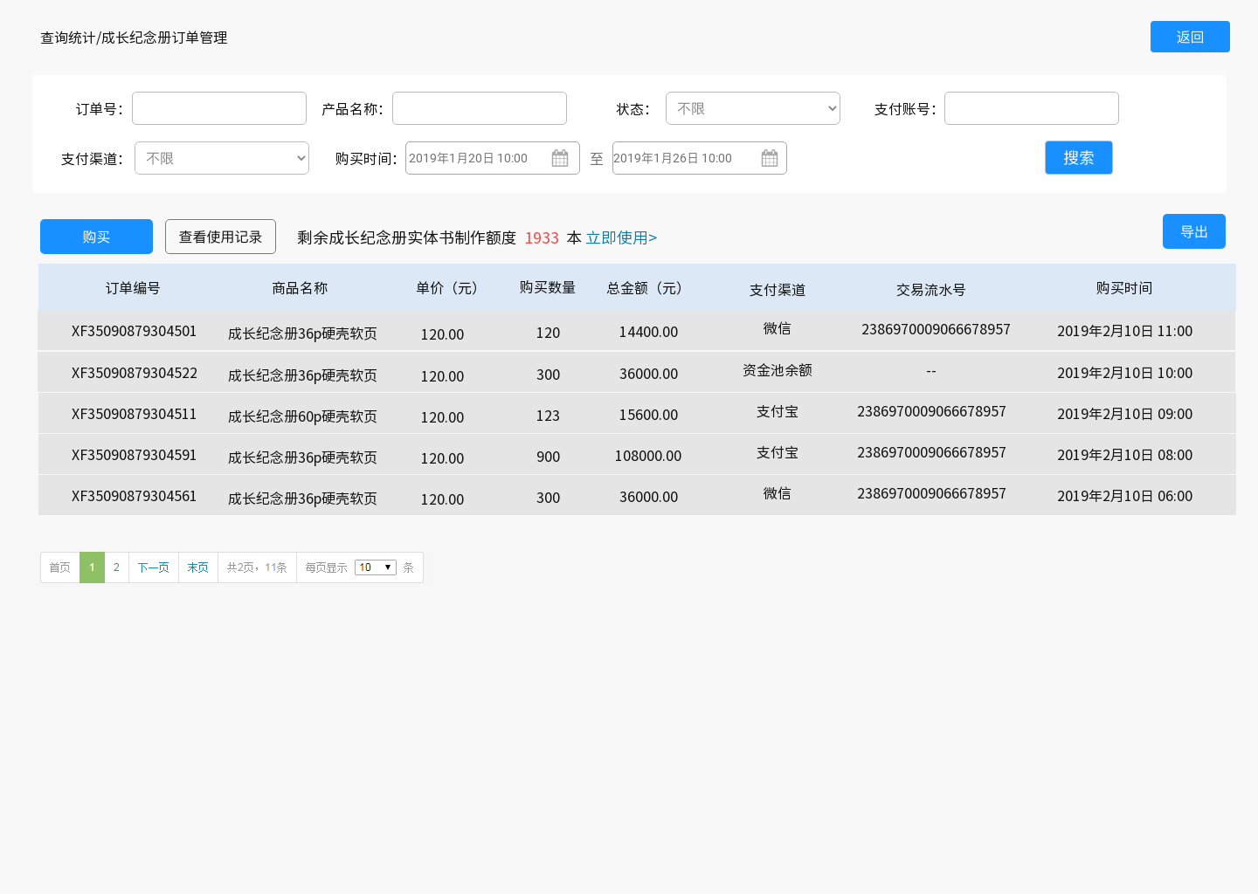Click the 搜索 button
This screenshot has width=1258, height=894.
point(1079,158)
